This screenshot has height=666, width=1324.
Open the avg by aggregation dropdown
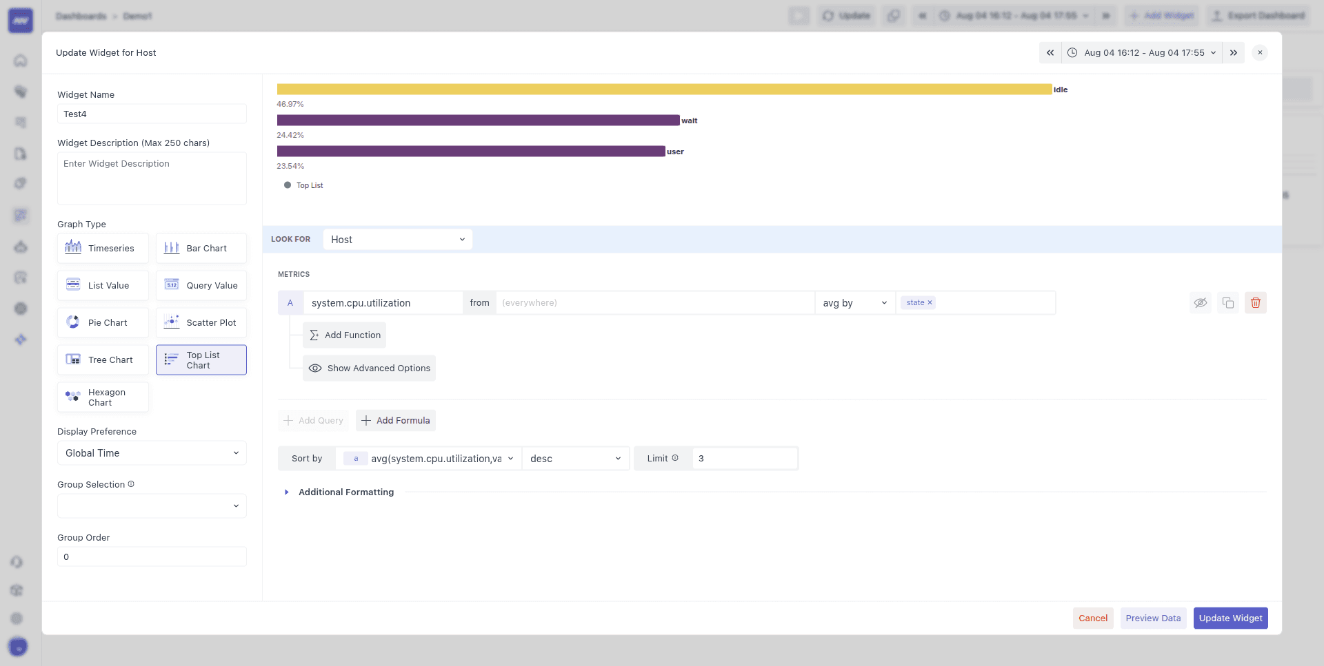(854, 302)
